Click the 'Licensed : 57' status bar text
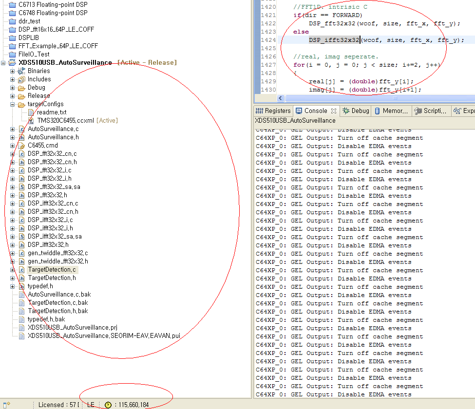The image size is (475, 409). tap(57, 405)
